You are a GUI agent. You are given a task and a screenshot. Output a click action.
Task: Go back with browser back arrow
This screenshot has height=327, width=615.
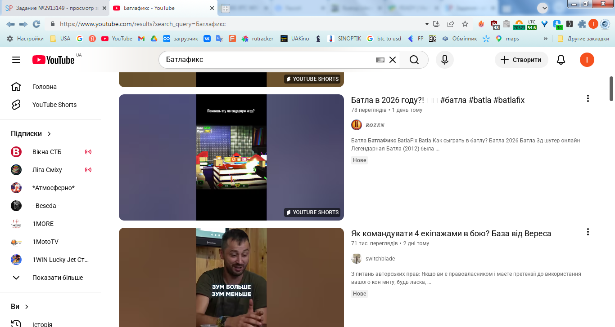(x=10, y=24)
